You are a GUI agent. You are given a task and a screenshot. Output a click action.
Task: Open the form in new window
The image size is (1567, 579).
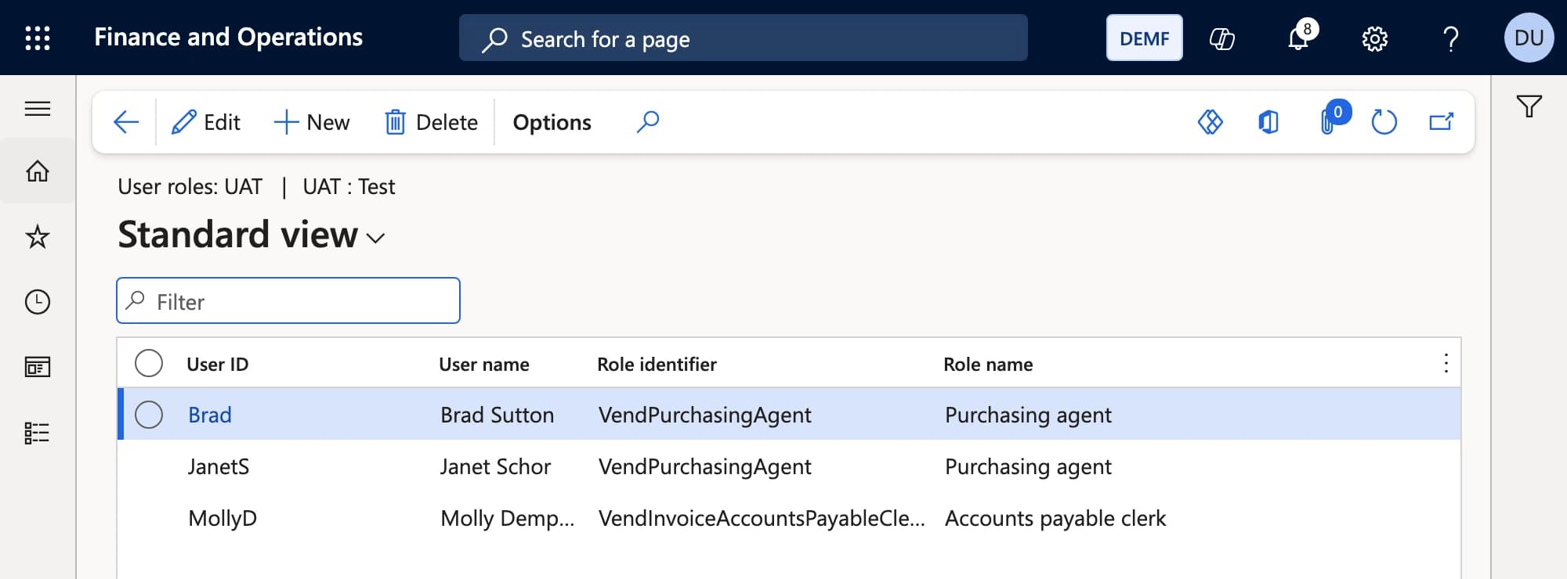(x=1442, y=122)
